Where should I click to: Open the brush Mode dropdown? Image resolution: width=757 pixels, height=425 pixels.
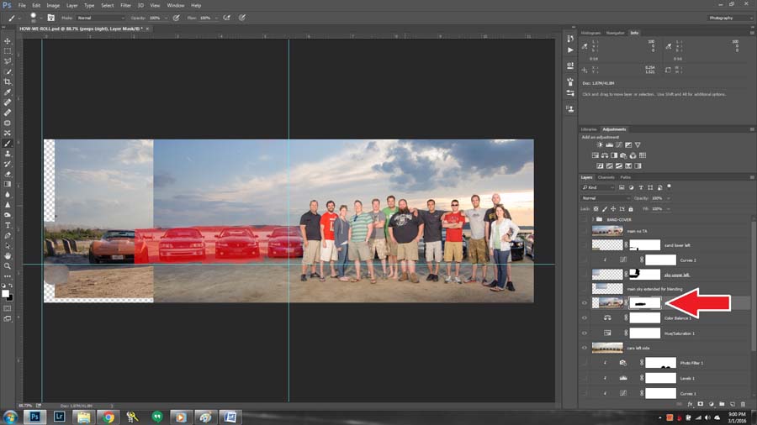point(100,18)
